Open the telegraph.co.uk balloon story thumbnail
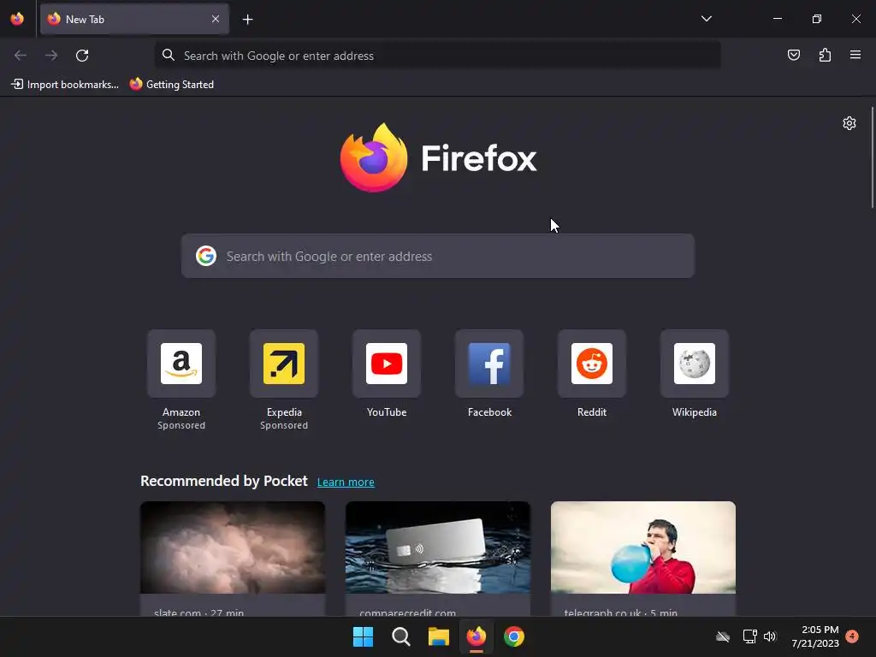The height and width of the screenshot is (657, 876). [643, 547]
